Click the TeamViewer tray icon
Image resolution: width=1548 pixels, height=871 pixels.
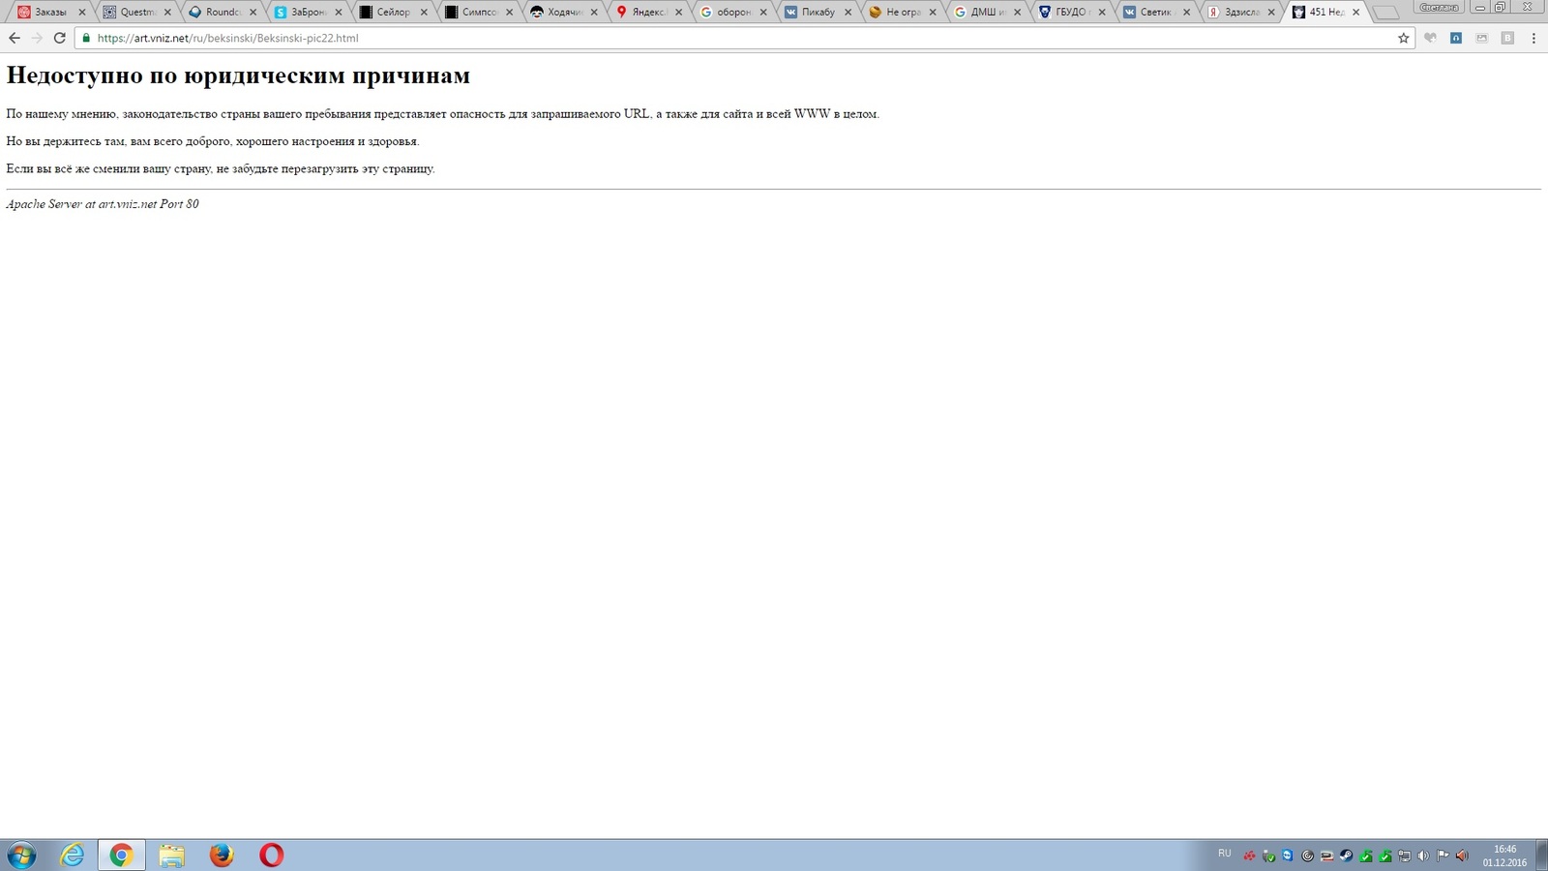point(1288,856)
